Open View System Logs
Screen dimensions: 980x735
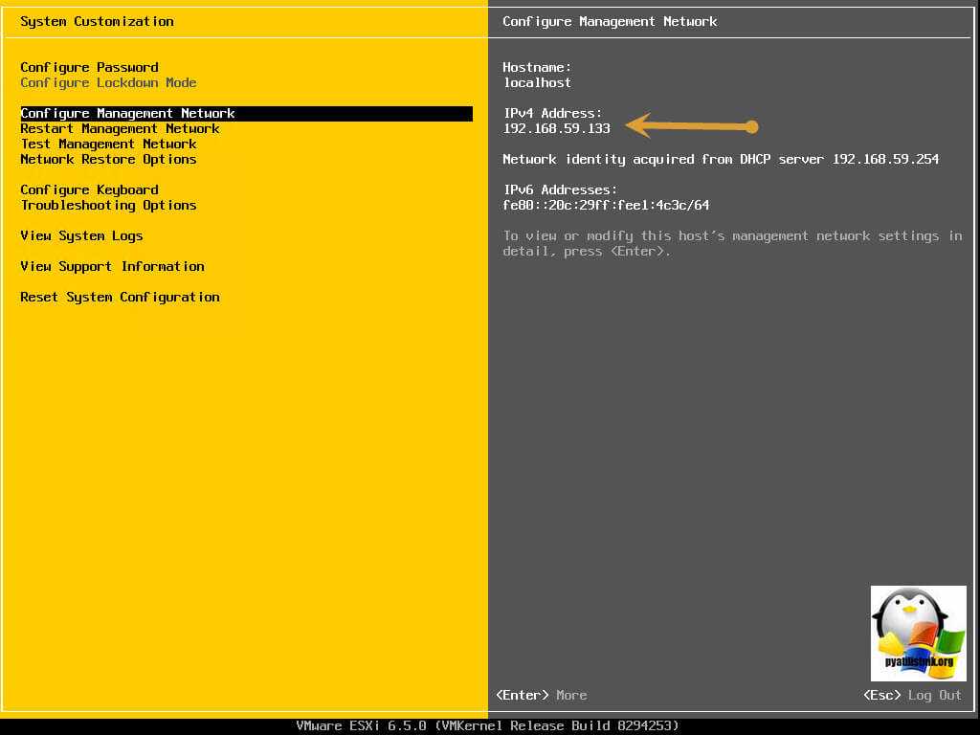pos(81,235)
